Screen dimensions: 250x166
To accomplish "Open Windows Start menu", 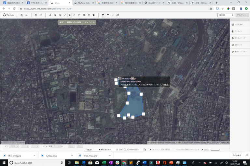I will point(4,163).
